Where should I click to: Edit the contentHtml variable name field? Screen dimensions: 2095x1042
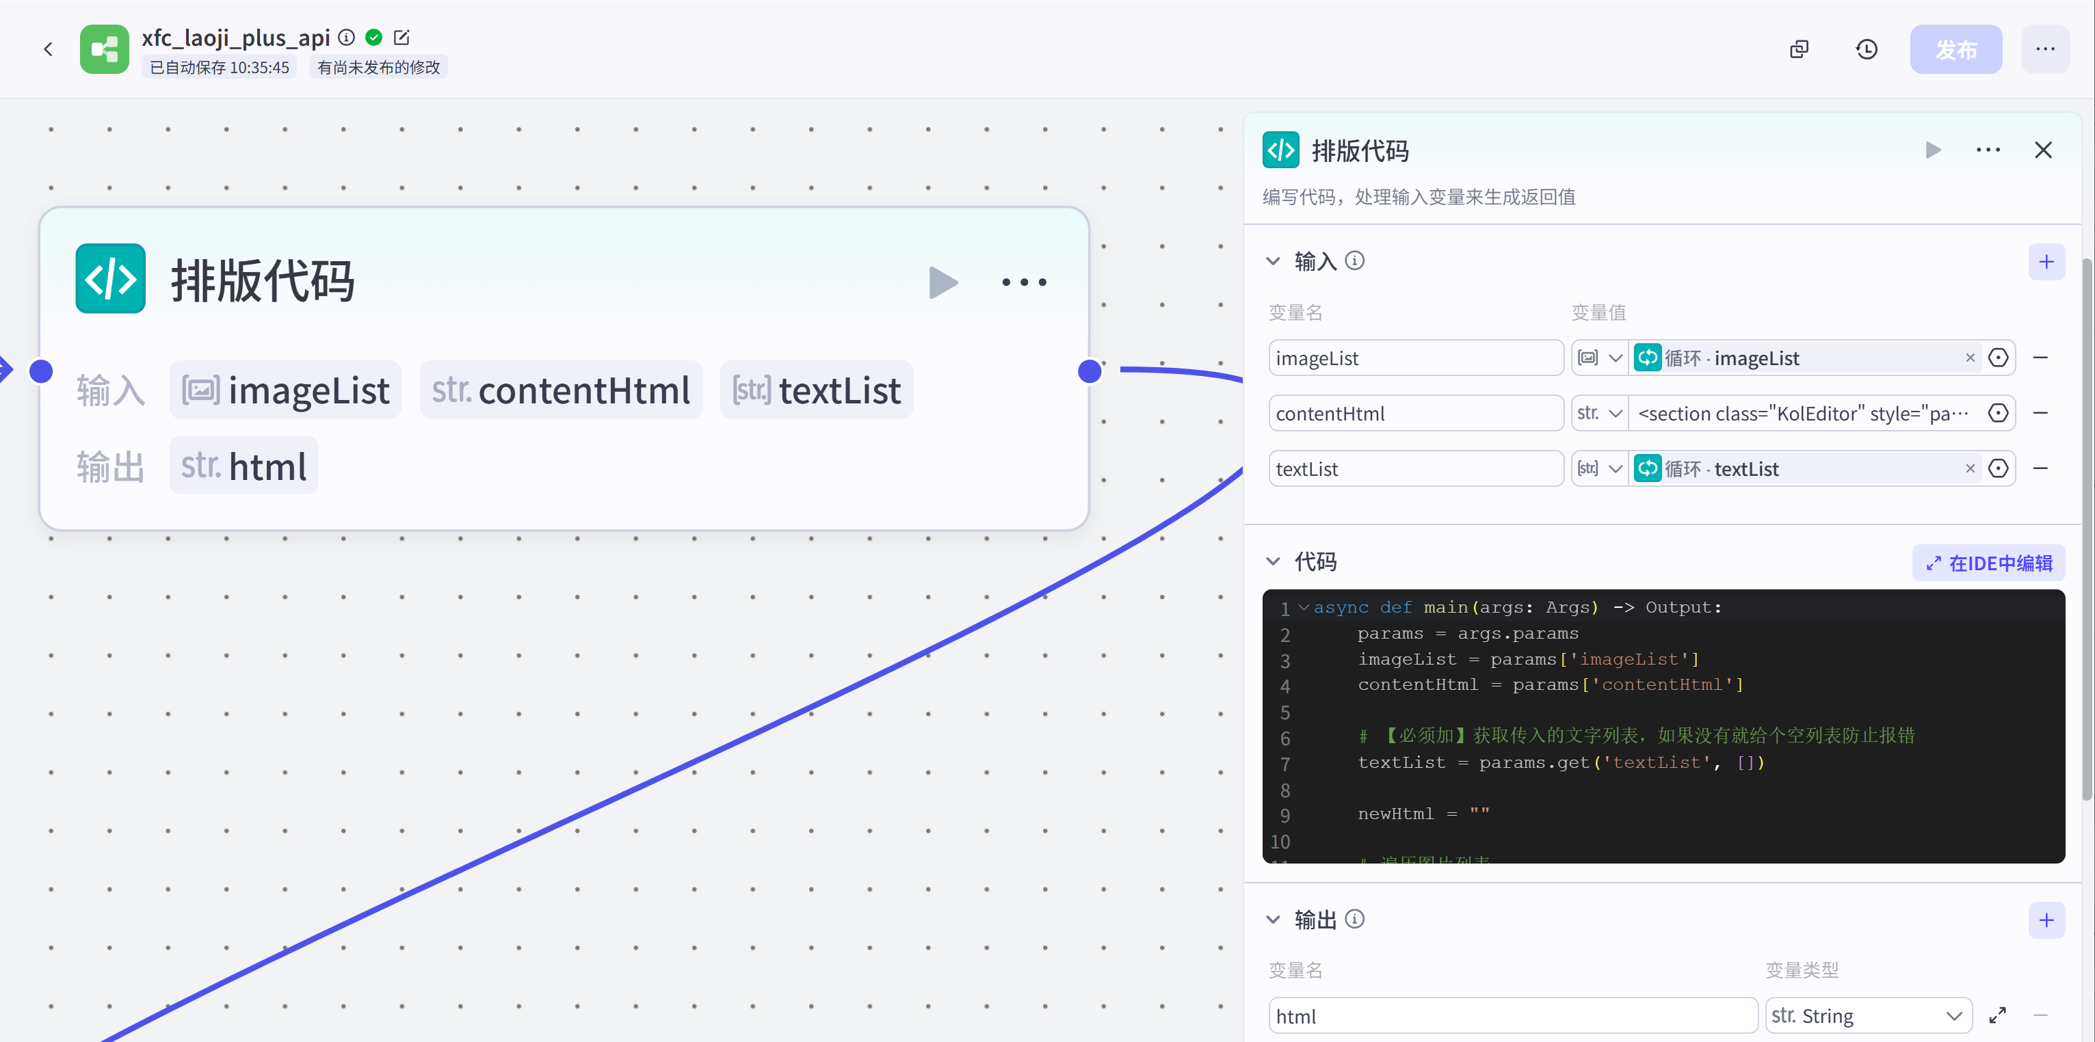coord(1415,413)
